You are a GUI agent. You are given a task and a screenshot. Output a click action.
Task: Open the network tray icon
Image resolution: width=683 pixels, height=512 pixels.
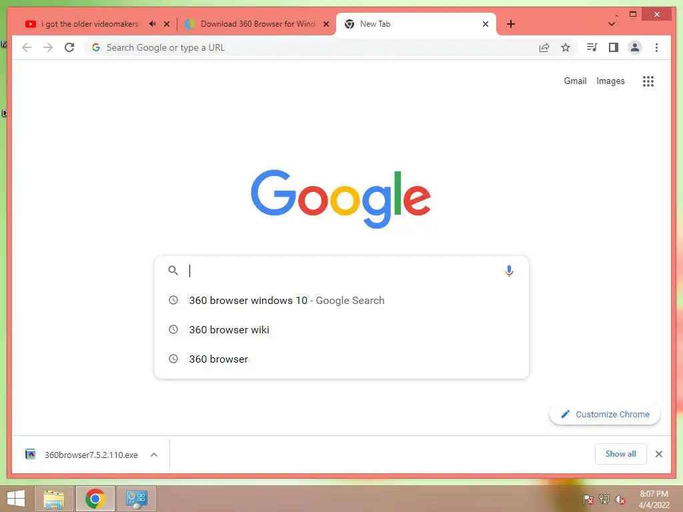coord(604,499)
